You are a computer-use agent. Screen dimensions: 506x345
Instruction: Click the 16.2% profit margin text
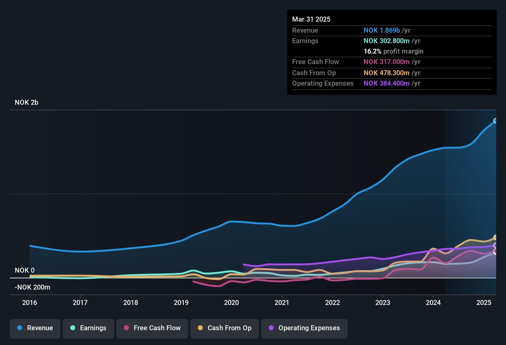click(x=394, y=51)
